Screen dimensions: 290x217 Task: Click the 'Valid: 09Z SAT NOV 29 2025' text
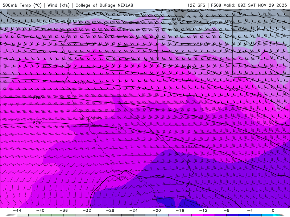click(x=255, y=5)
